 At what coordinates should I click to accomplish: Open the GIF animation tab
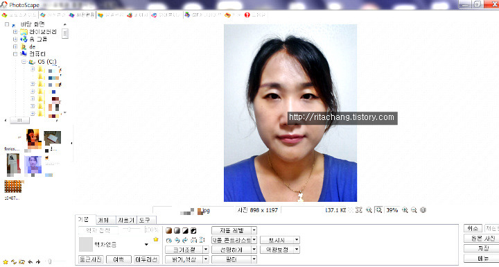click(x=203, y=15)
